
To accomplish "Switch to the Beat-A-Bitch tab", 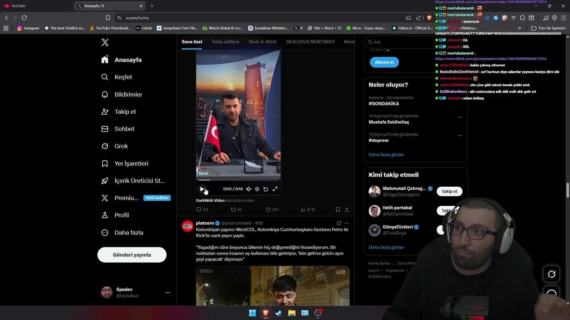I will pos(263,42).
